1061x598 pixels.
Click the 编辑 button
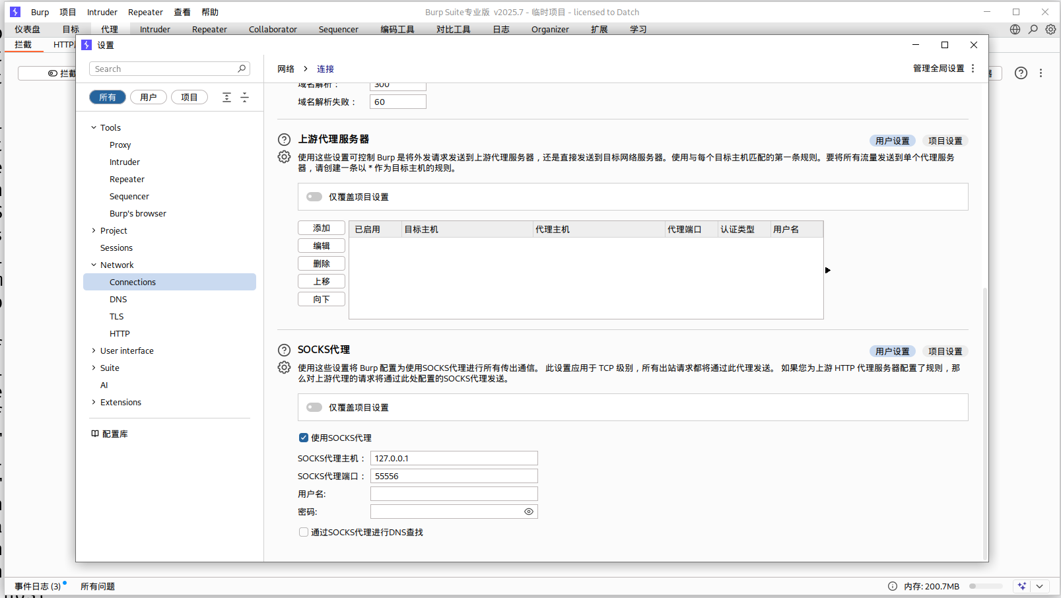pyautogui.click(x=322, y=246)
